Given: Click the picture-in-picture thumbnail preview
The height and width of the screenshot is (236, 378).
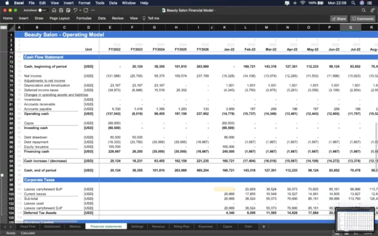Looking at the screenshot, I should coord(355,220).
